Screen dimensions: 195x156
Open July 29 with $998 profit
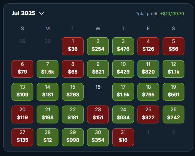coord(73,137)
